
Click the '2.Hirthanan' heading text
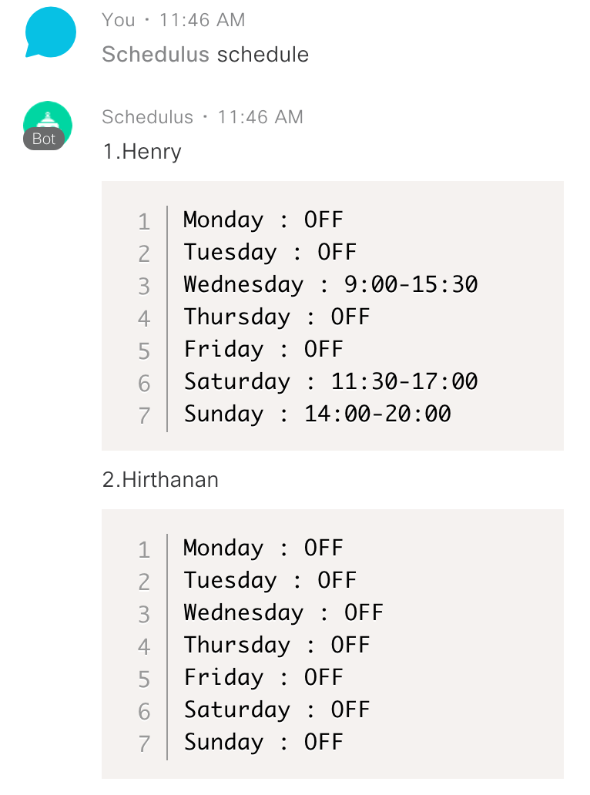[160, 480]
